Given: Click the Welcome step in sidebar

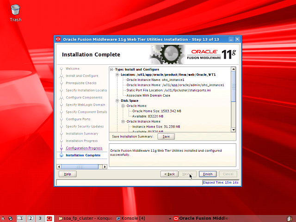Looking at the screenshot, I should (x=73, y=68).
